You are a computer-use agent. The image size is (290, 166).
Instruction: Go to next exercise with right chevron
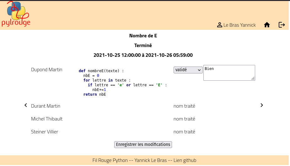[x=262, y=105]
